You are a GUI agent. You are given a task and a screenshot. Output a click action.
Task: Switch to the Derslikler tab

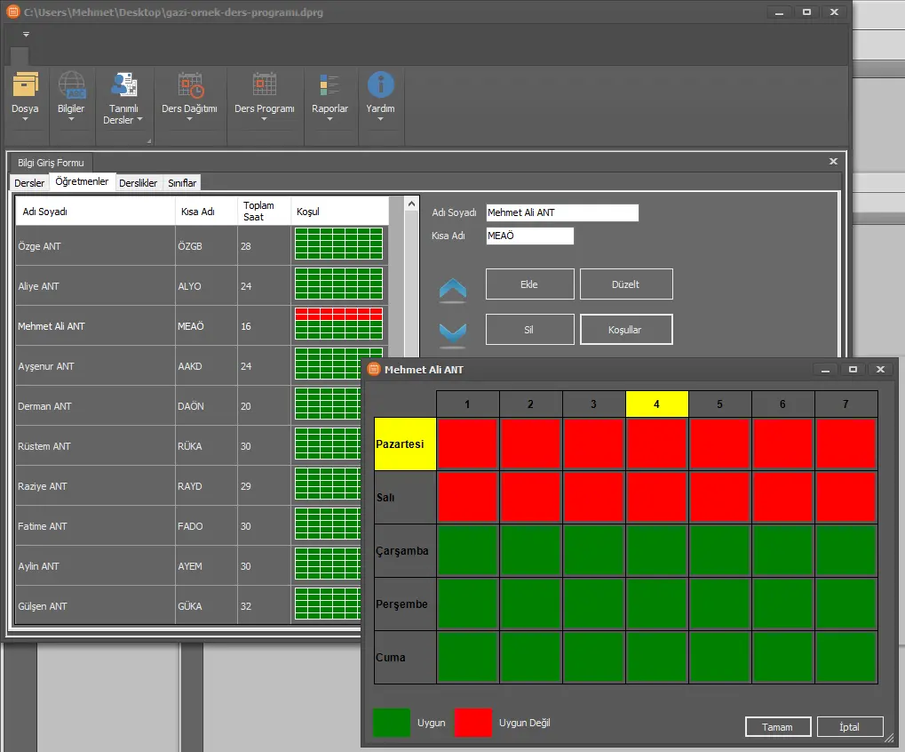coord(138,183)
